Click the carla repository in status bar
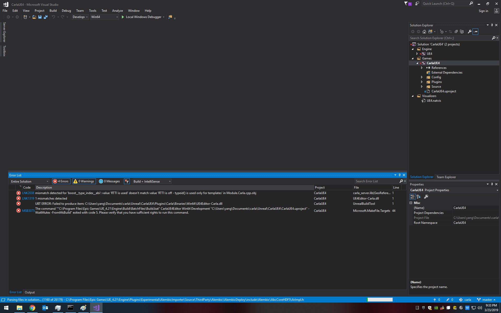Screen dimensions: 501x313 pos(465,300)
